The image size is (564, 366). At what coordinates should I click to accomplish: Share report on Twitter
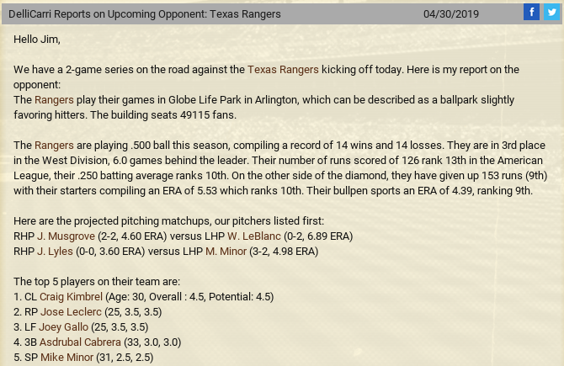(x=551, y=12)
